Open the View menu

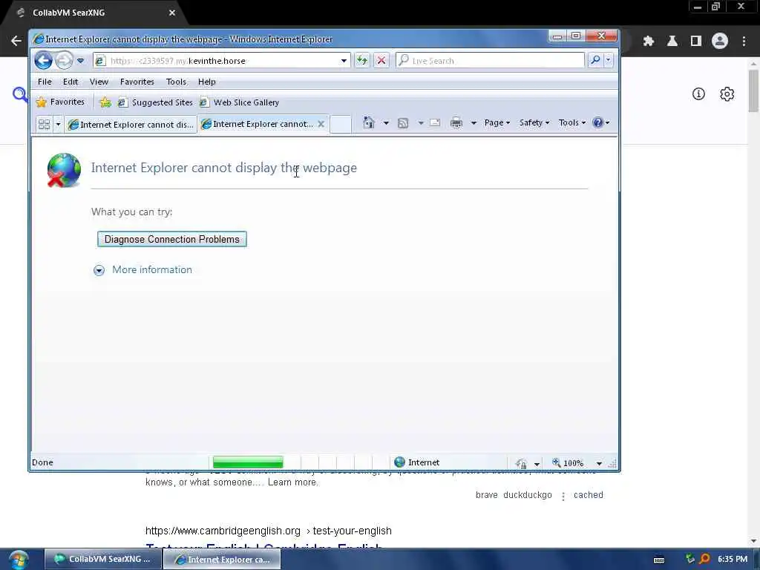point(99,82)
